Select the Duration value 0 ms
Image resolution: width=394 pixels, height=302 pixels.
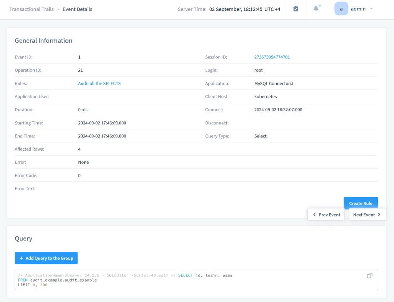[x=83, y=110]
